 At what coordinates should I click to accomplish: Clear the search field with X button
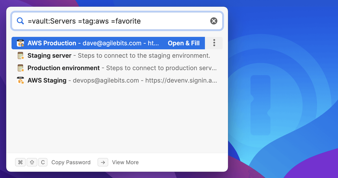pyautogui.click(x=214, y=21)
